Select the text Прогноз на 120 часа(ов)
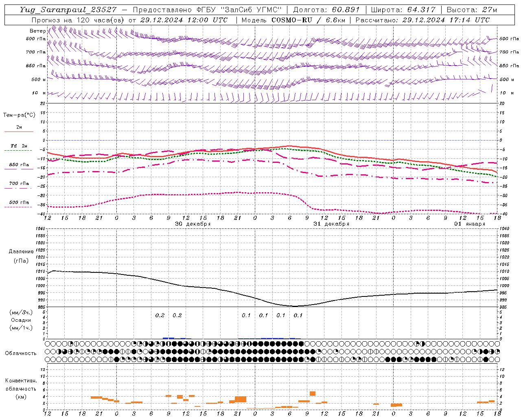 click(78, 20)
